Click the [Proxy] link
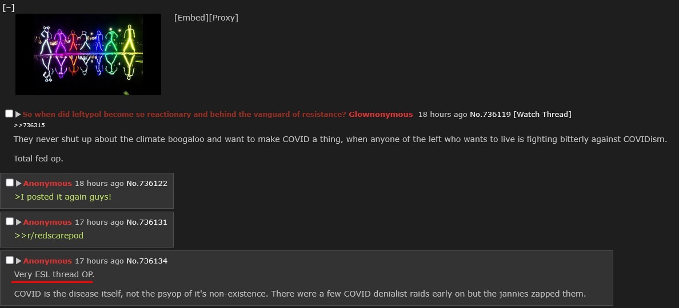The width and height of the screenshot is (679, 308). click(x=223, y=18)
